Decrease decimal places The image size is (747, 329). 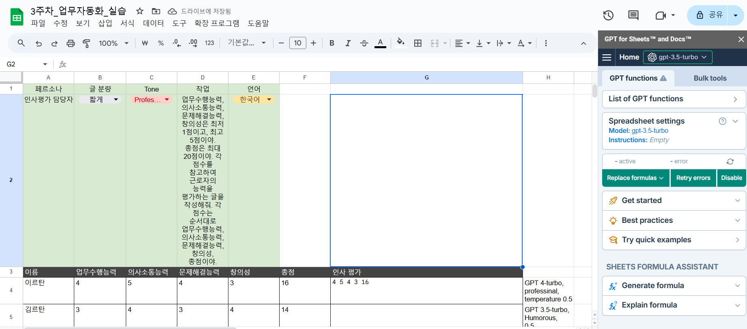(177, 43)
